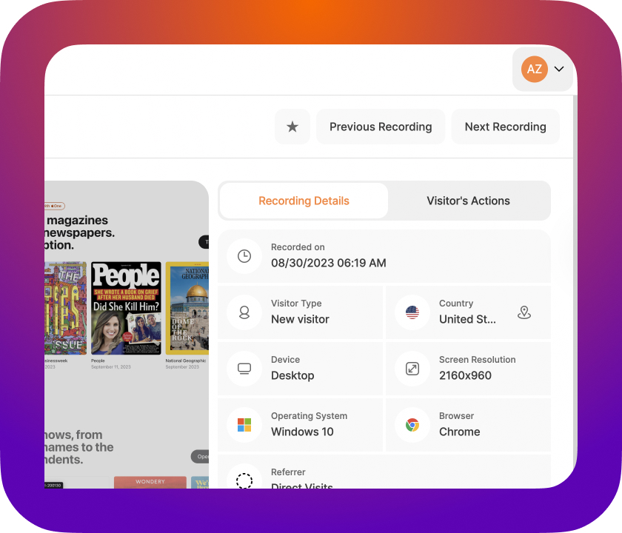Screen dimensions: 622x533
Task: Click the Businessweek magazine cover
Action: (x=65, y=308)
